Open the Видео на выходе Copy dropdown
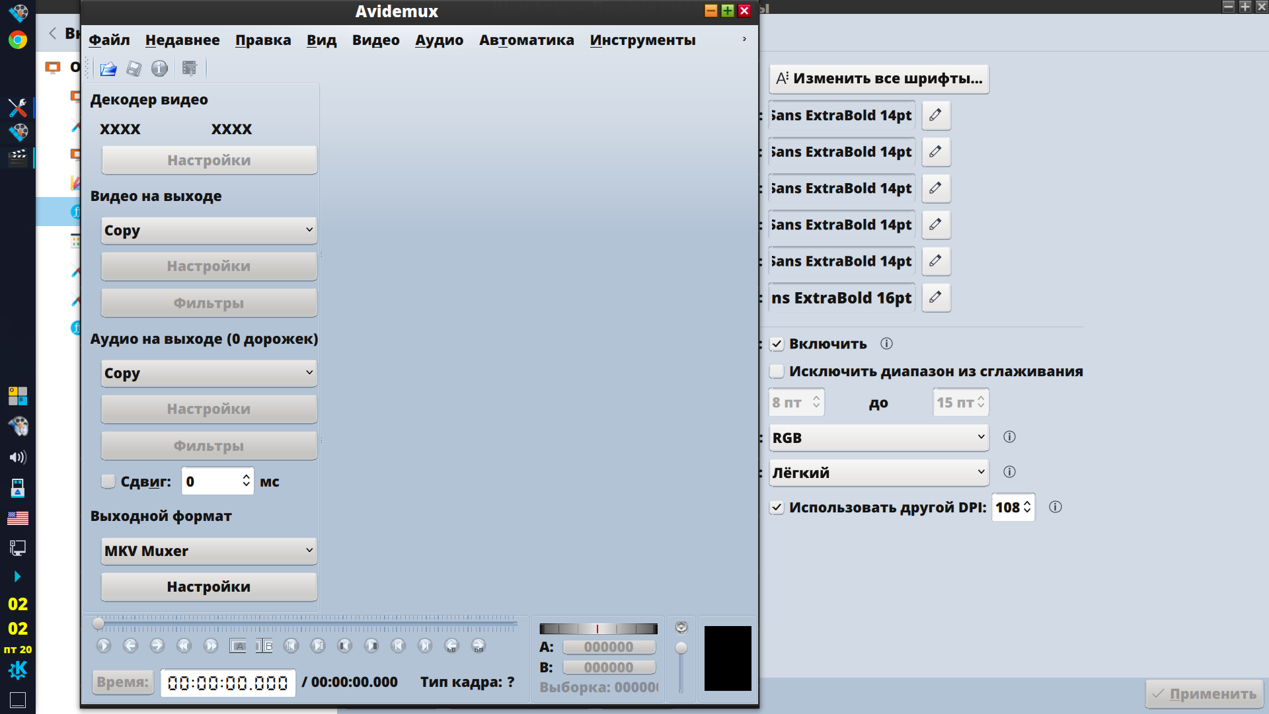Screen dimensions: 1269x714 pyautogui.click(x=209, y=231)
